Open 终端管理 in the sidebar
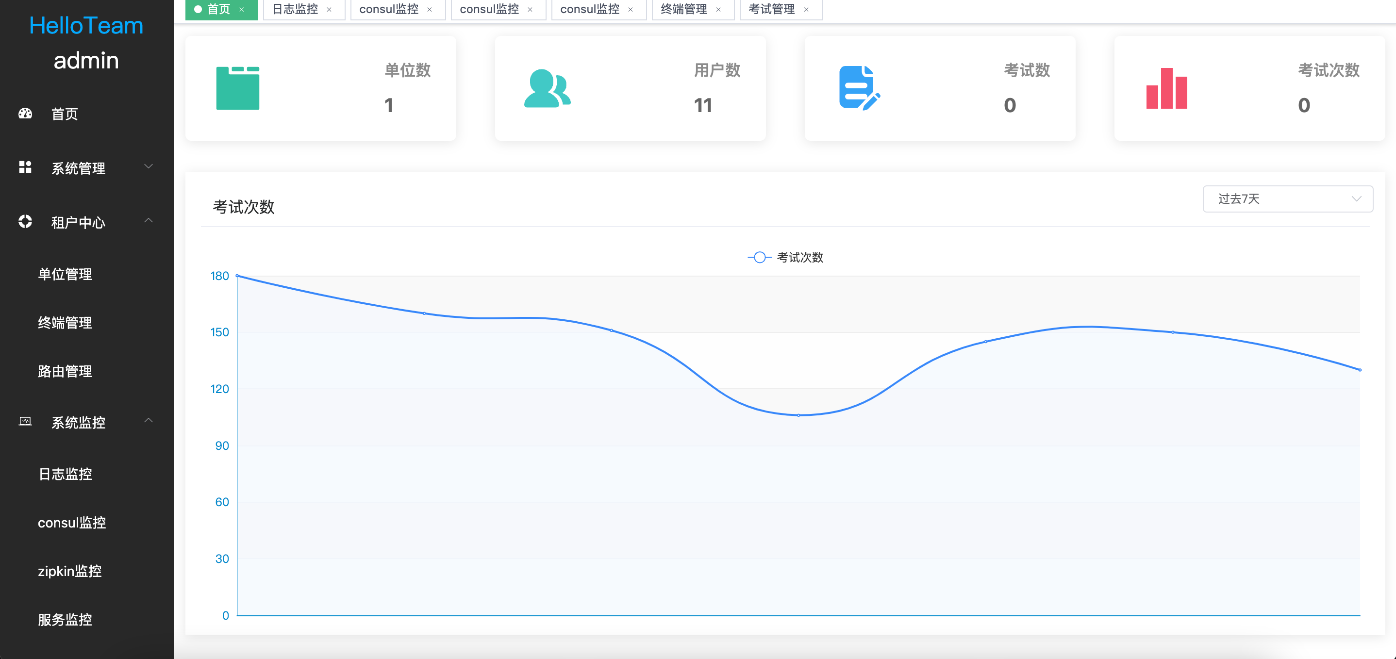This screenshot has height=659, width=1396. pos(87,323)
